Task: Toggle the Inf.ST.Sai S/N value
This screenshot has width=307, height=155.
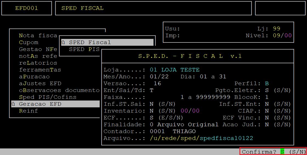Action: tap(152, 104)
